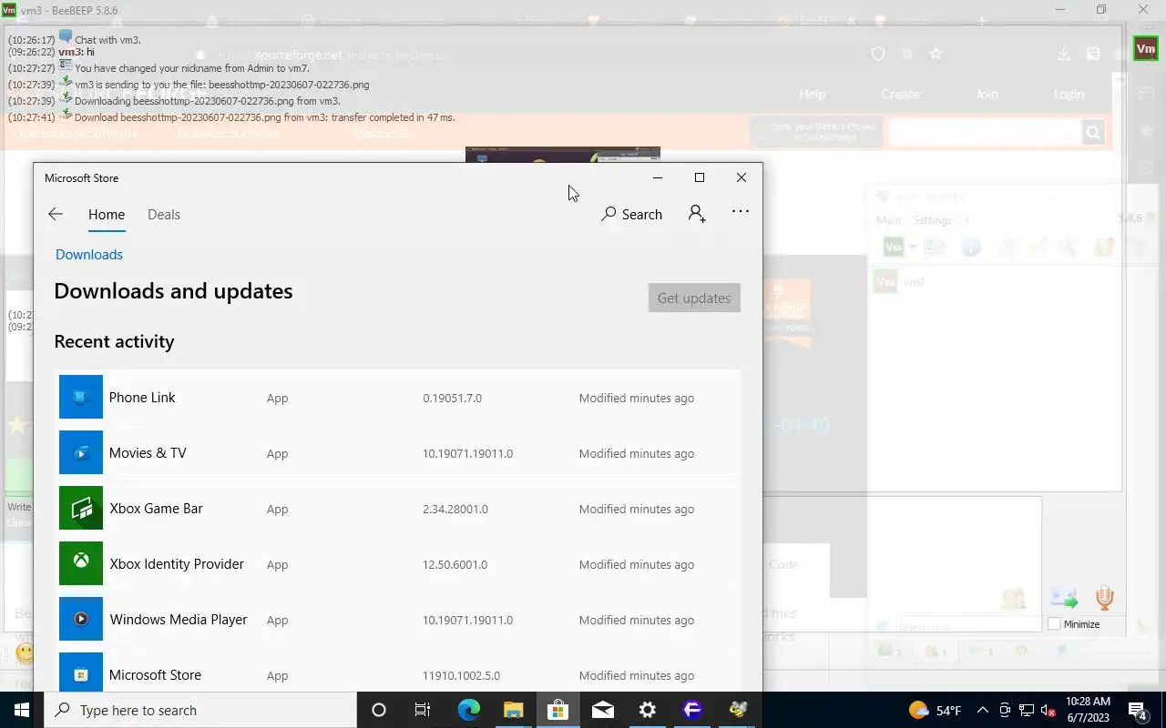
Task: Launch Microsoft Edge from the taskbar
Action: pos(468,710)
